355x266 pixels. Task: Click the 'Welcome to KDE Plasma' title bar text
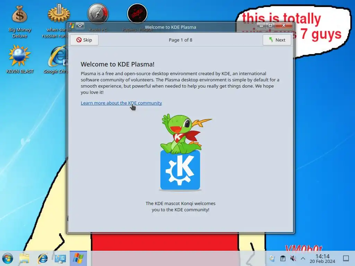click(171, 27)
